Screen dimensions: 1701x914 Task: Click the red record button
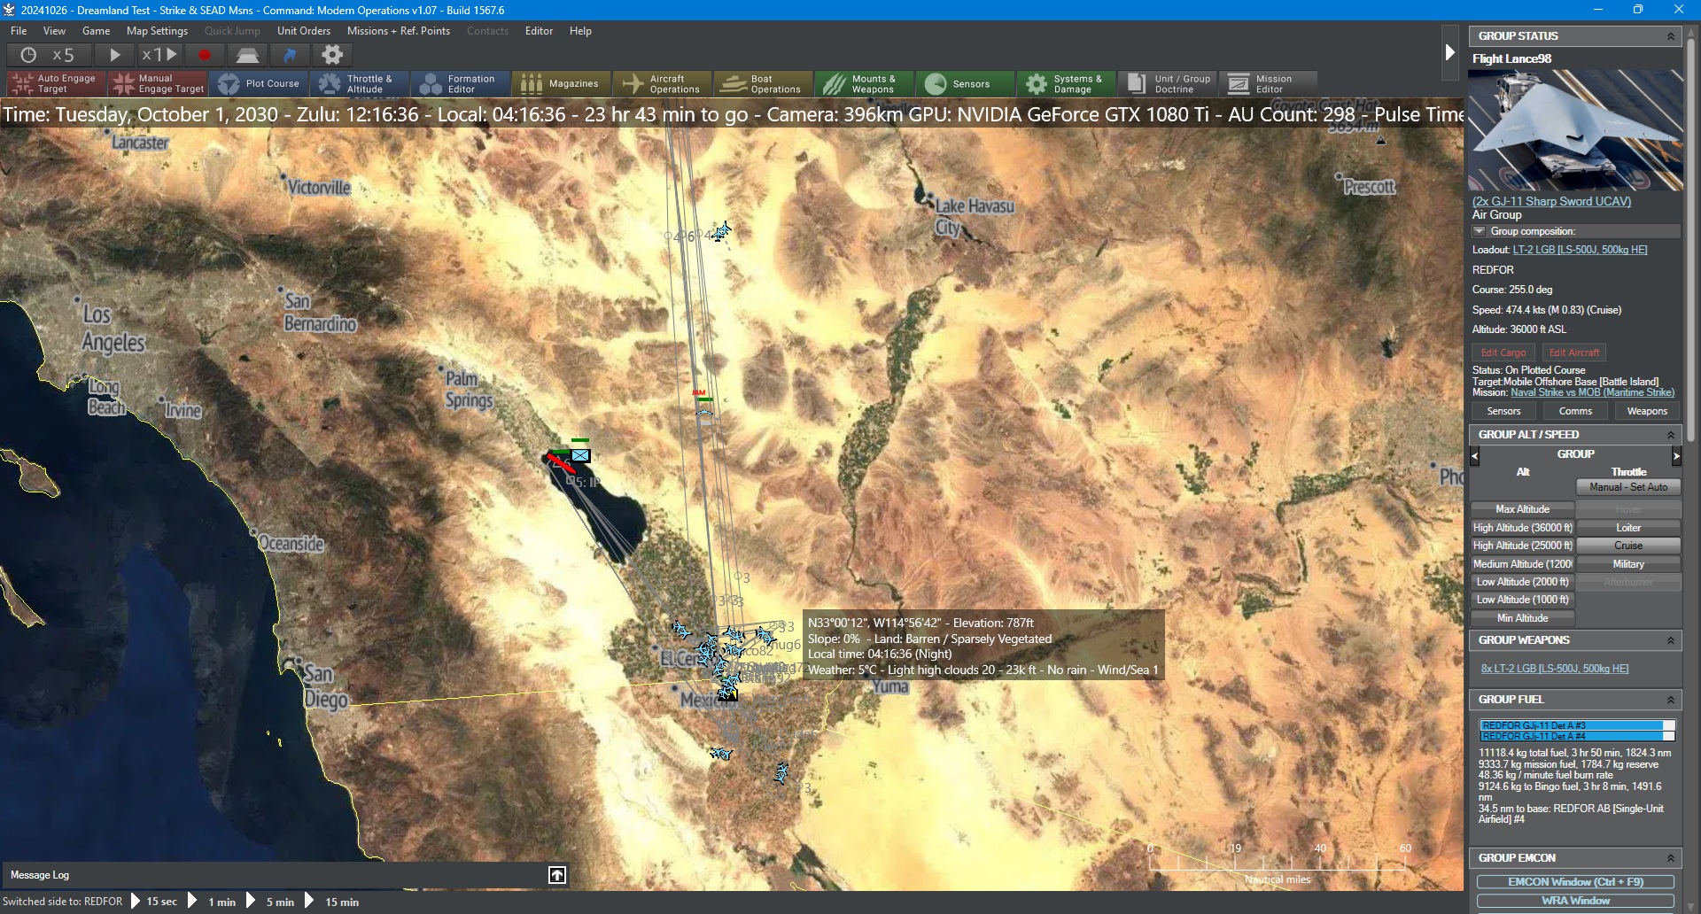(205, 55)
